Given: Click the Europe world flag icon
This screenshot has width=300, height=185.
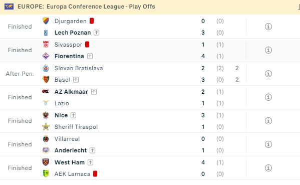Looking at the screenshot, I should (x=9, y=7).
